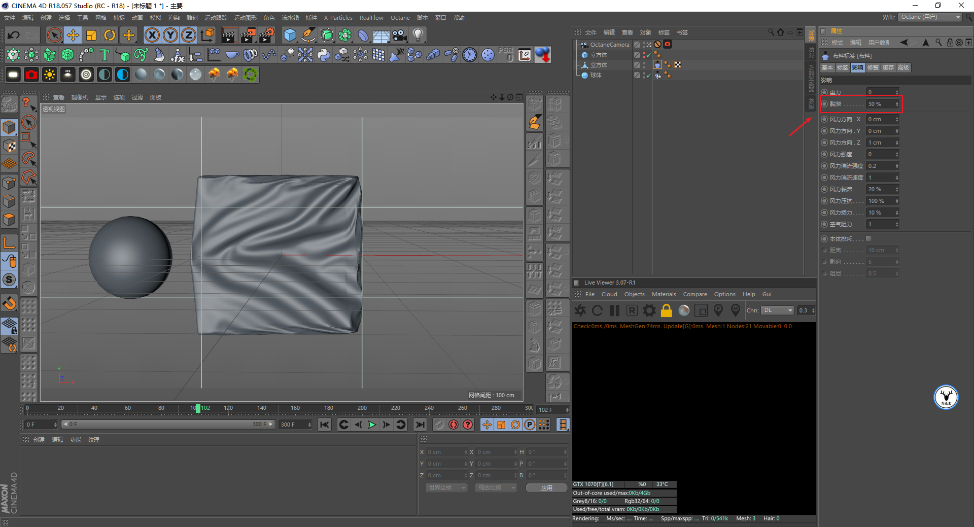Image resolution: width=974 pixels, height=527 pixels.
Task: Open the 世界坐标 coordinate dropdown
Action: (x=446, y=487)
